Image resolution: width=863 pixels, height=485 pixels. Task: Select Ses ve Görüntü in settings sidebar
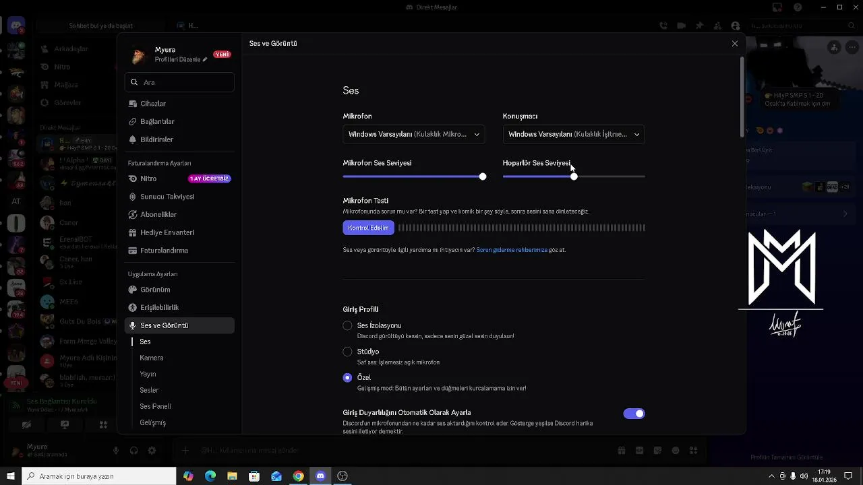[x=179, y=325]
